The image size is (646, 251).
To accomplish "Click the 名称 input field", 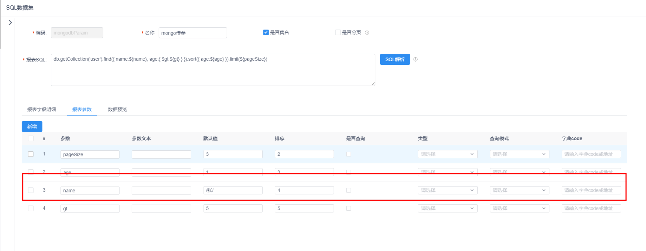I will (x=193, y=33).
